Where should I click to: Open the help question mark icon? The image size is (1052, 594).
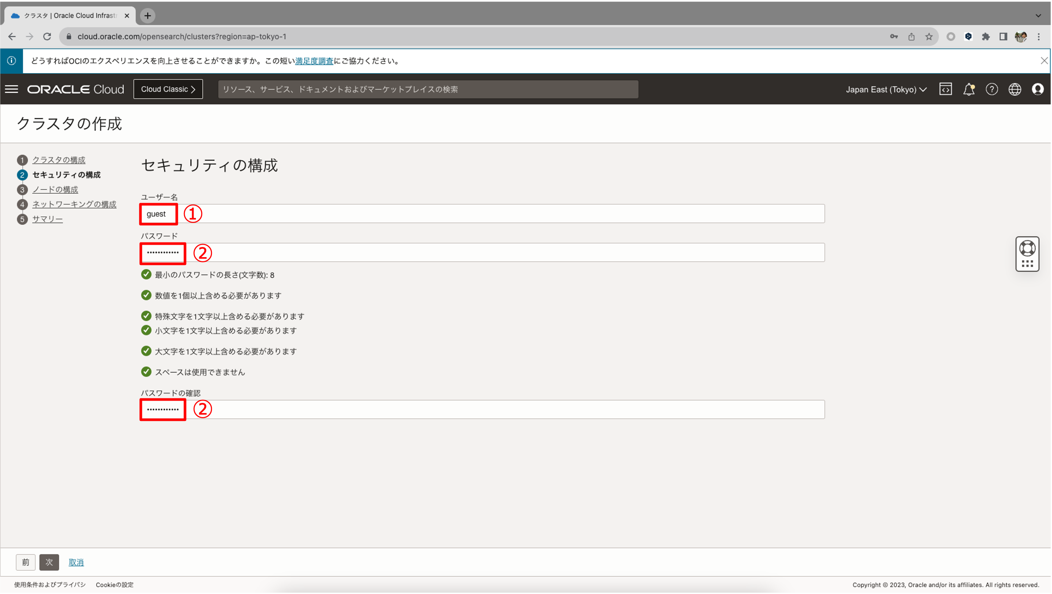992,89
